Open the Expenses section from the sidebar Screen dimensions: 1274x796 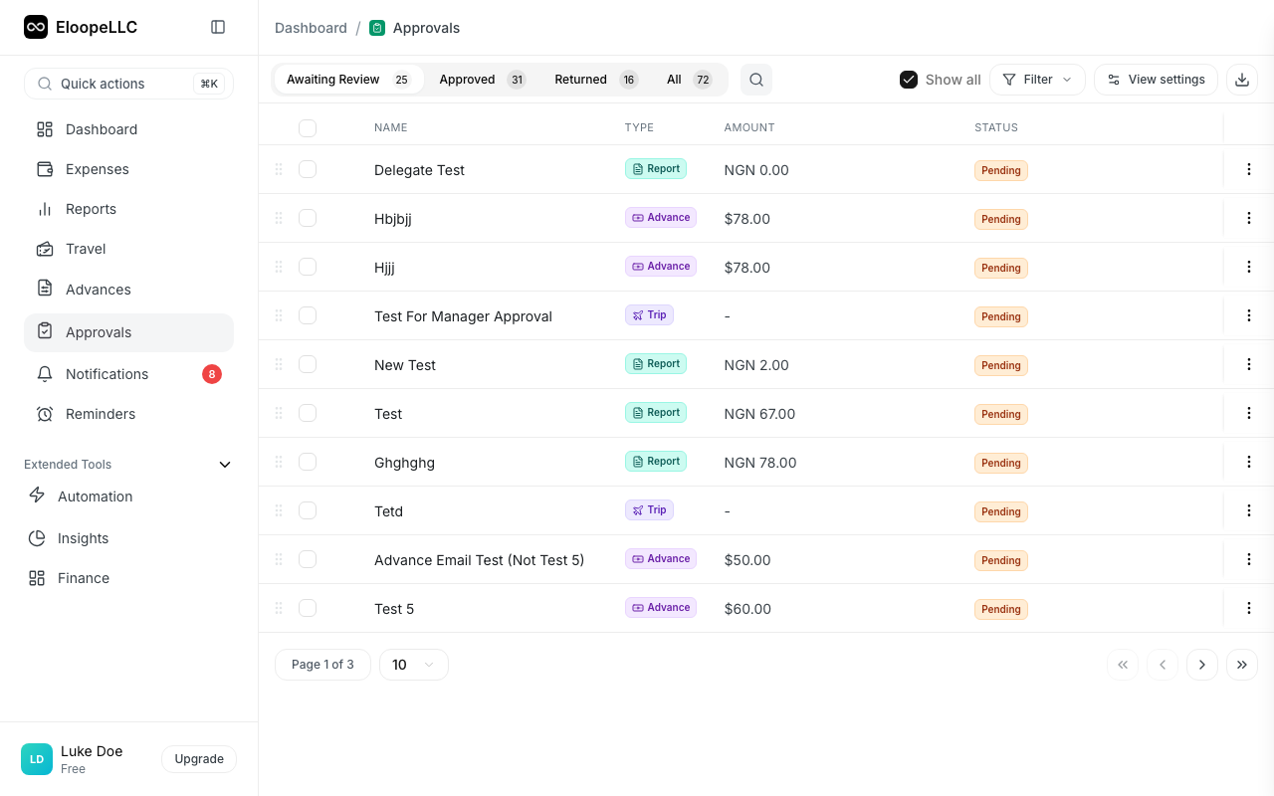click(97, 169)
